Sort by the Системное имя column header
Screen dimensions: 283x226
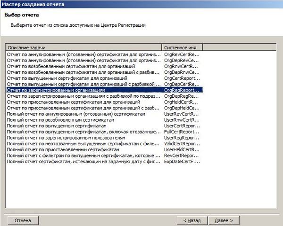click(x=182, y=47)
